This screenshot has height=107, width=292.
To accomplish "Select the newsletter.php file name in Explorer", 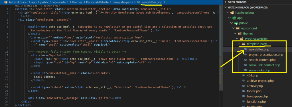I will [259, 49].
